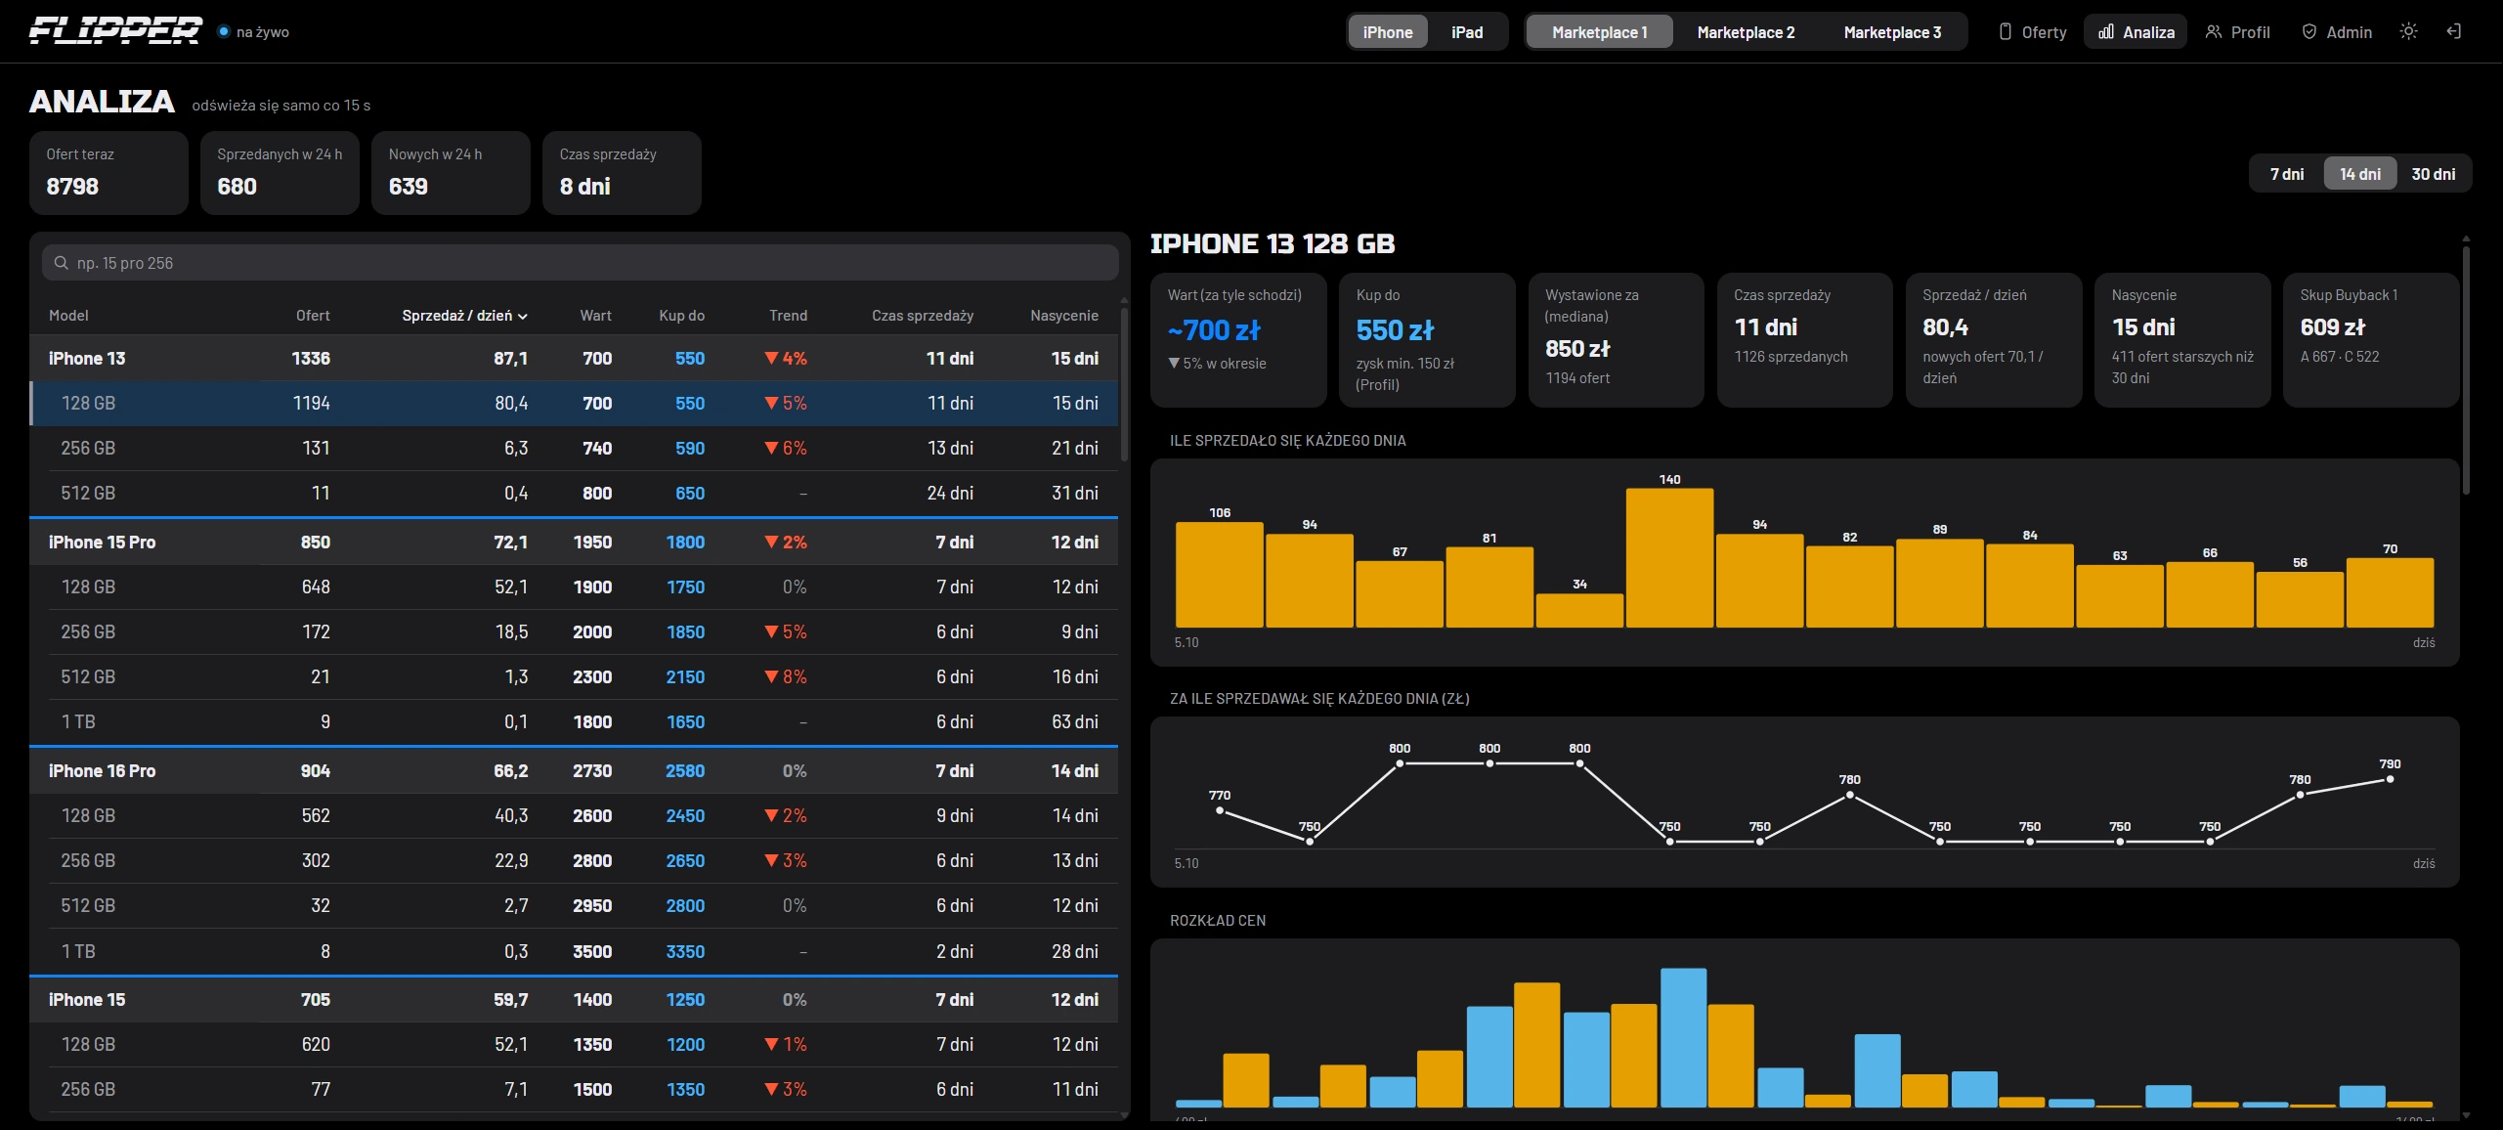Click the Ofert teraz 8798 card
2503x1130 pixels.
[108, 173]
